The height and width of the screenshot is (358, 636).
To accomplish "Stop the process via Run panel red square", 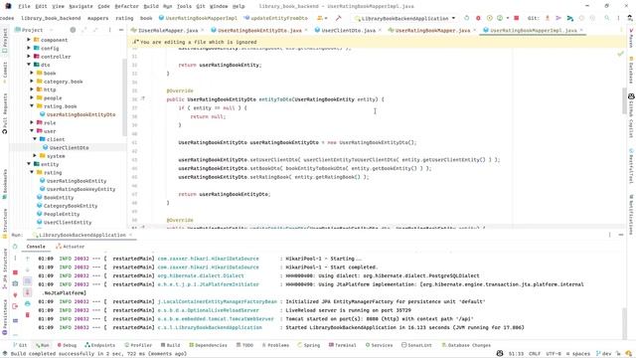I will click(x=16, y=272).
